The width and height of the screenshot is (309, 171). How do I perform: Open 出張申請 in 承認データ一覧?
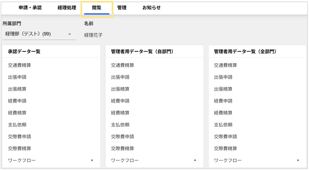click(x=17, y=77)
